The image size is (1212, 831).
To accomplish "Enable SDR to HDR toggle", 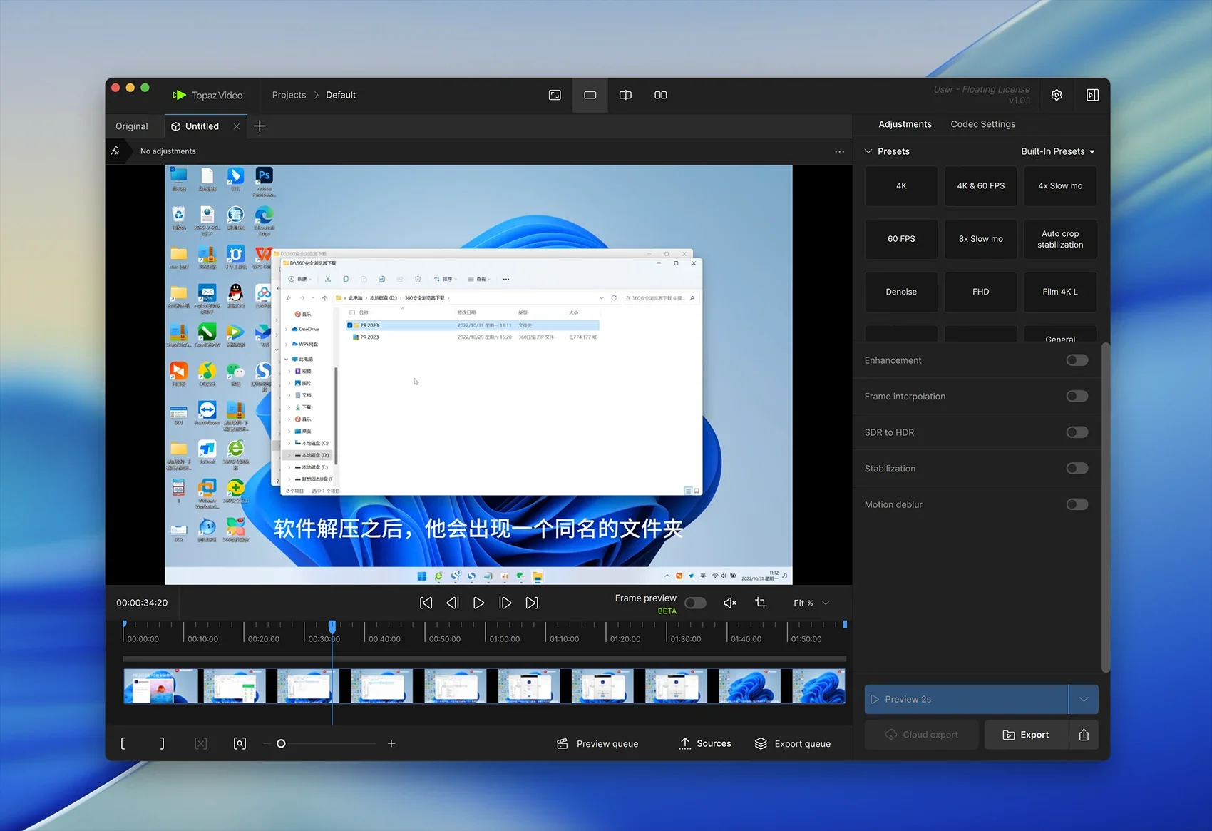I will tap(1077, 432).
